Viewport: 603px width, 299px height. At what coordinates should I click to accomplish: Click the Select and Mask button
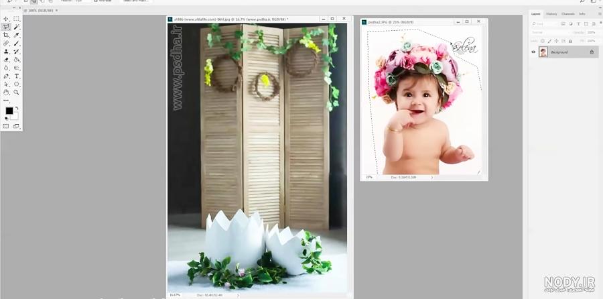(136, 1)
